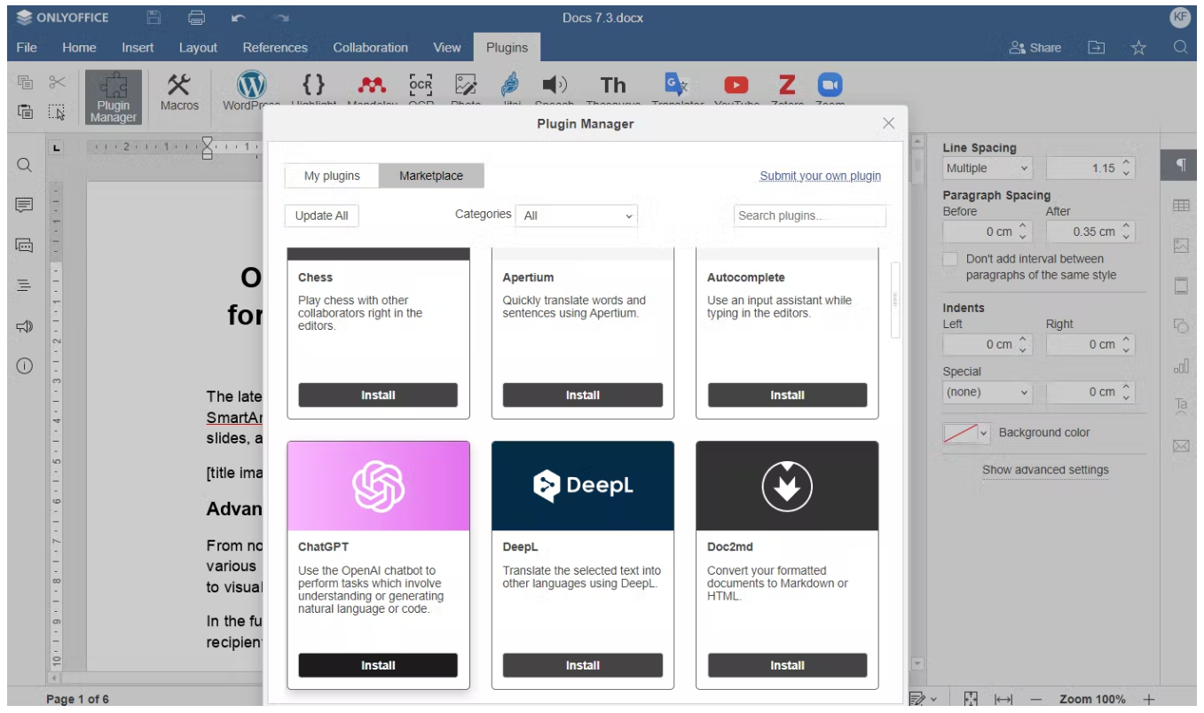Screen dimensions: 1204x713
Task: Open the Find search sidebar icon
Action: [x=25, y=165]
